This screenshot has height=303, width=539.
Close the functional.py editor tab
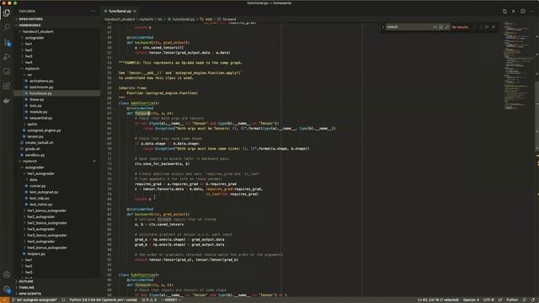click(x=135, y=11)
